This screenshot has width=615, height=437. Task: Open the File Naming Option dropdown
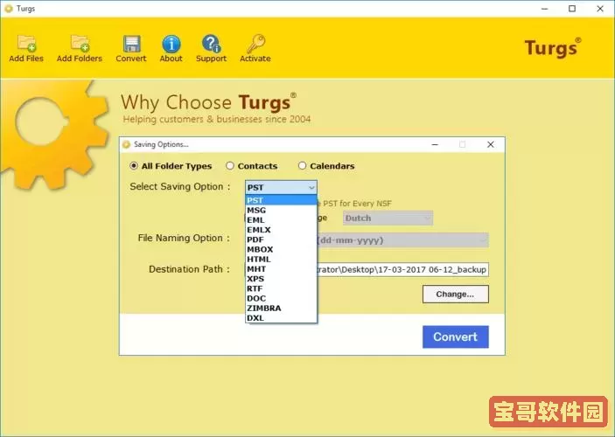click(x=402, y=240)
